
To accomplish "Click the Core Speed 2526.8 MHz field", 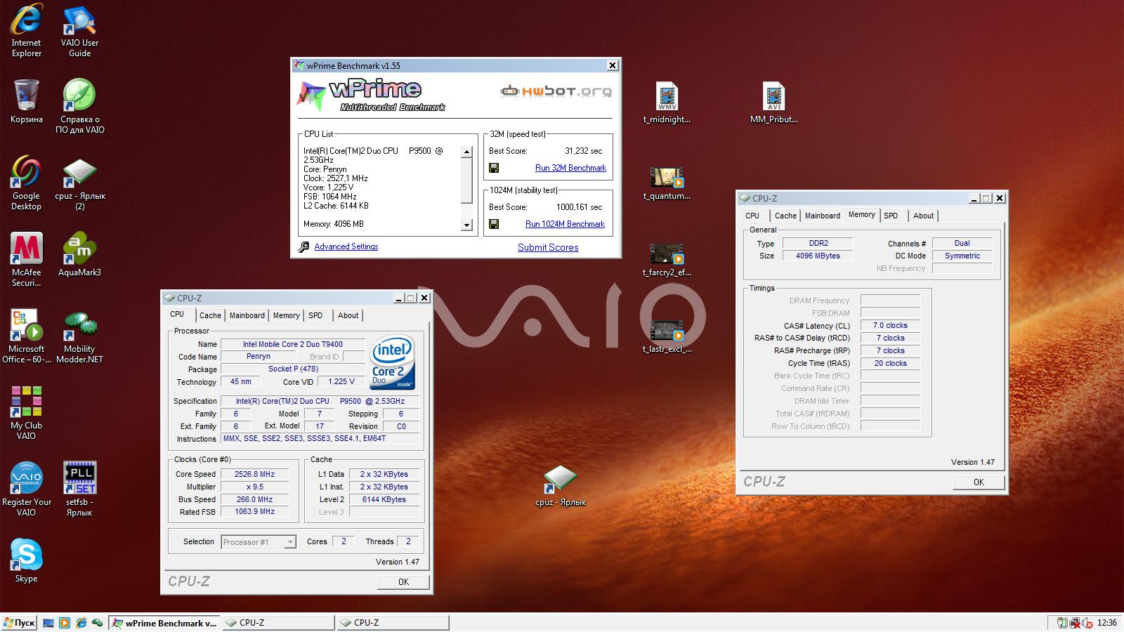I will (255, 474).
